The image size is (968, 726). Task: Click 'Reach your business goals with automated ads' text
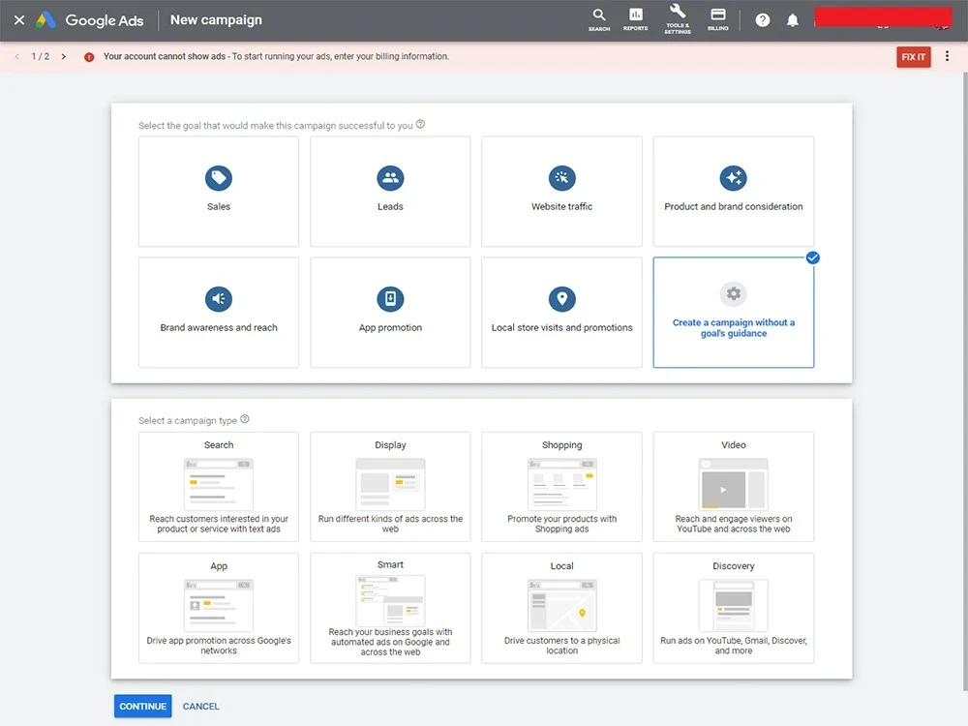tap(390, 642)
